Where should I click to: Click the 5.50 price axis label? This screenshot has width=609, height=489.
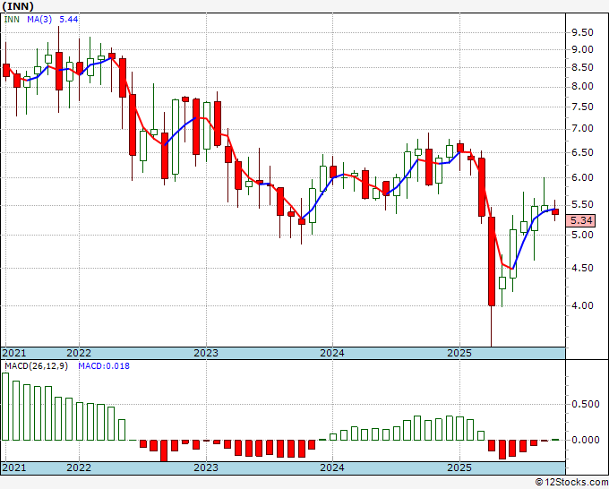[x=582, y=205]
